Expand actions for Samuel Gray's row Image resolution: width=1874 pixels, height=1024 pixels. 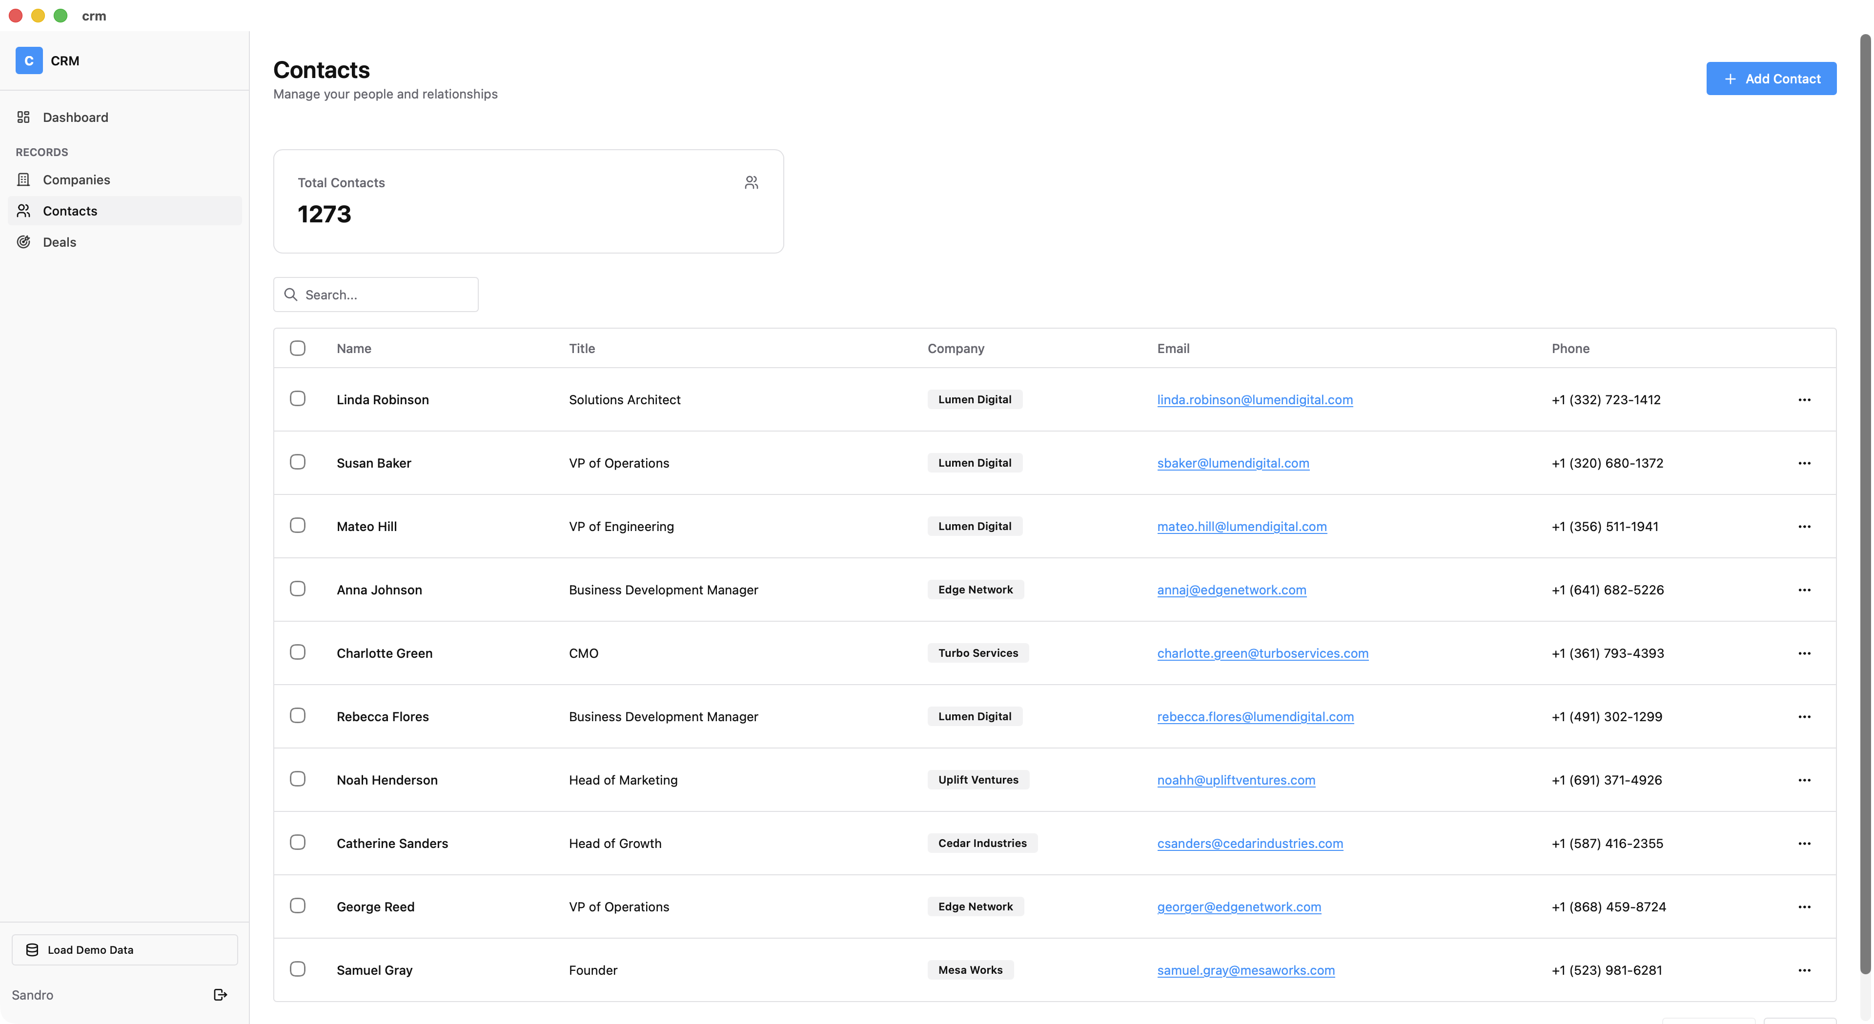pos(1805,970)
